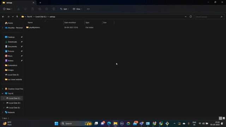The image size is (226, 127).
Task: Collapse the This PC tree node
Action: point(2,93)
